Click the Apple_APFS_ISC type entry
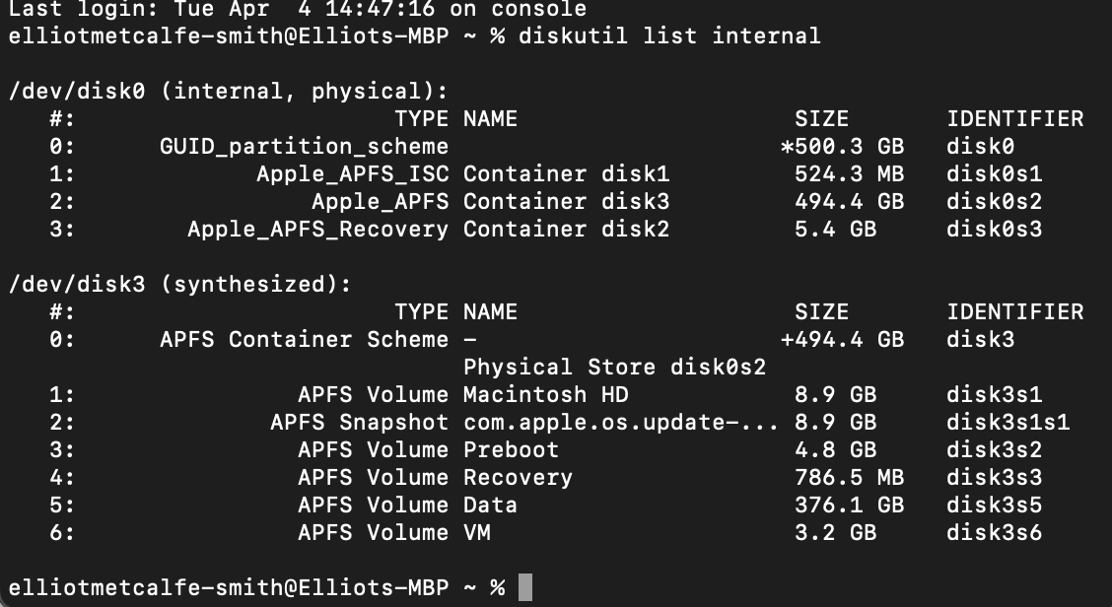The height and width of the screenshot is (607, 1112). point(352,174)
